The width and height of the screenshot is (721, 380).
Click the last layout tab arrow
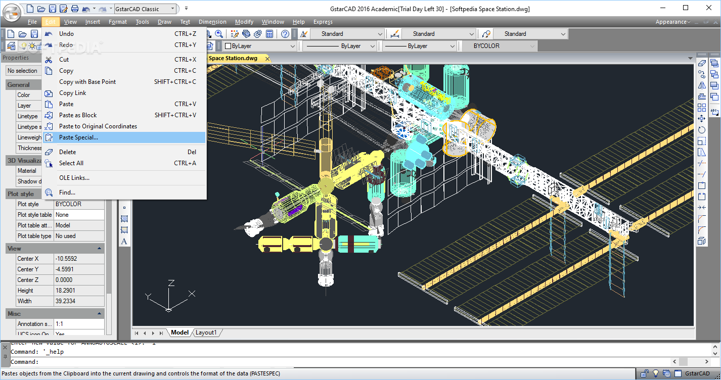pyautogui.click(x=161, y=333)
